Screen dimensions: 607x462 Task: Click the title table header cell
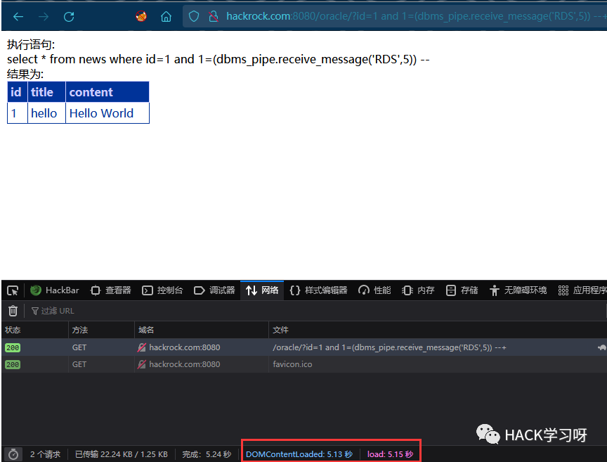(x=46, y=92)
